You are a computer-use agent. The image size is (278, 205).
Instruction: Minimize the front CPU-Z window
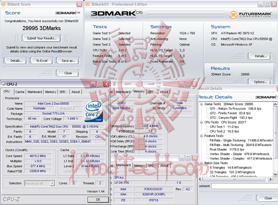point(93,84)
